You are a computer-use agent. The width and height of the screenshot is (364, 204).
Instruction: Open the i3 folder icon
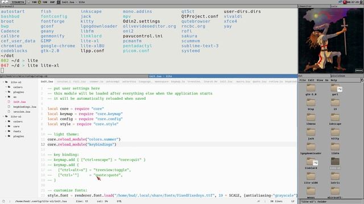point(335,103)
